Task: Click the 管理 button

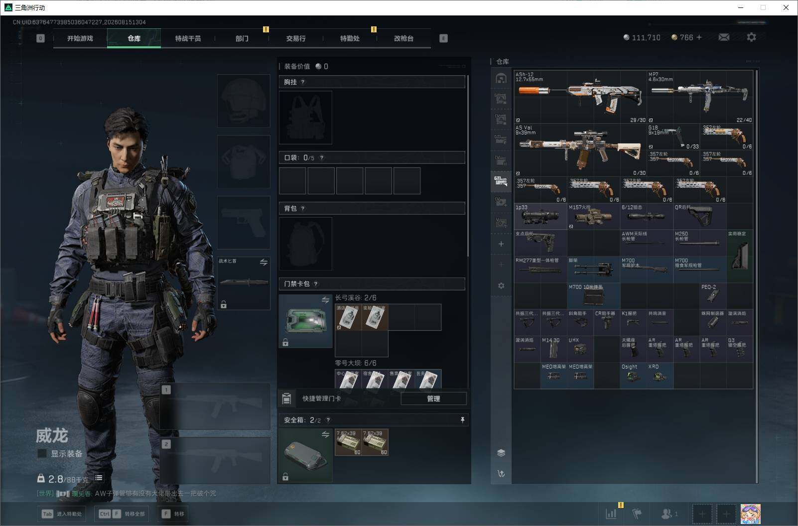Action: point(433,398)
